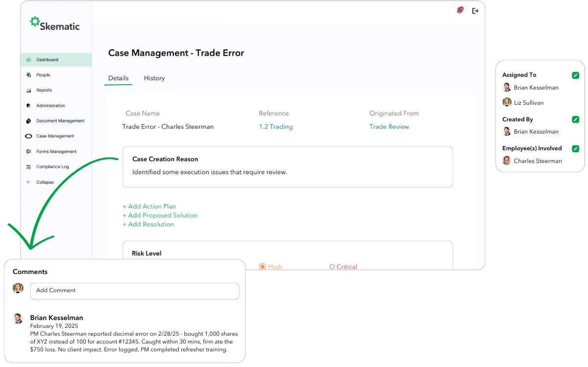
Task: Open Case Management in the sidebar
Action: [x=55, y=136]
